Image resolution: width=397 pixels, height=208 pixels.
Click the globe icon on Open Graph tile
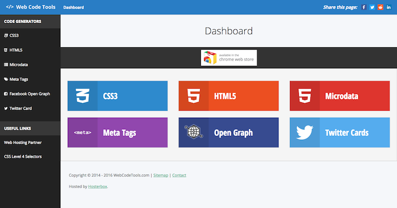point(194,132)
